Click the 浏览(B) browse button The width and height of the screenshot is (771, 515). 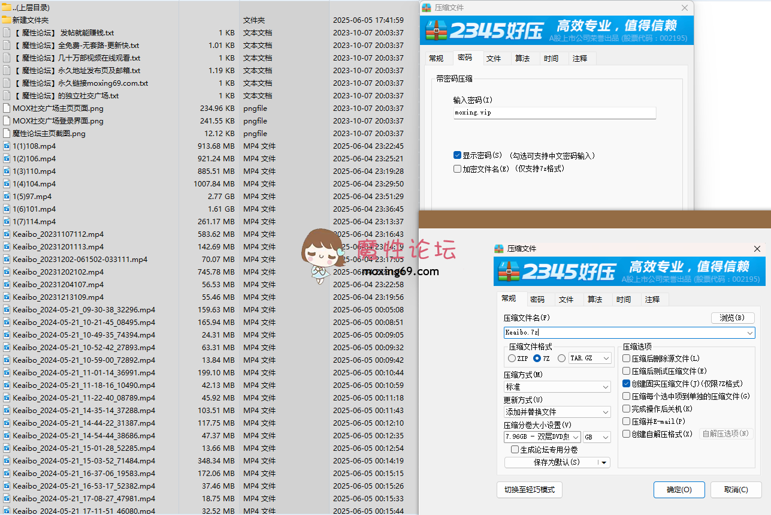[732, 318]
